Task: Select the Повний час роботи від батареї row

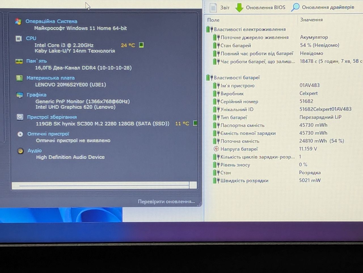Action: tap(288, 53)
